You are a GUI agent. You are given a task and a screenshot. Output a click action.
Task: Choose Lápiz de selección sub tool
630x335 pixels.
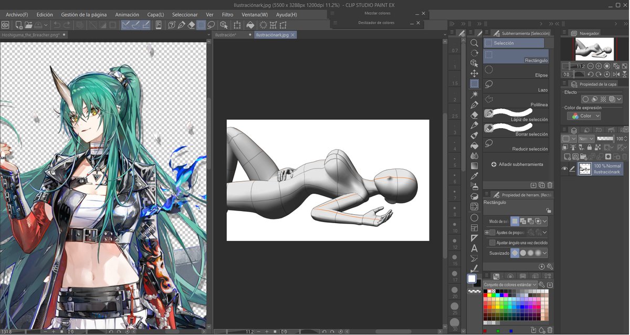point(516,114)
